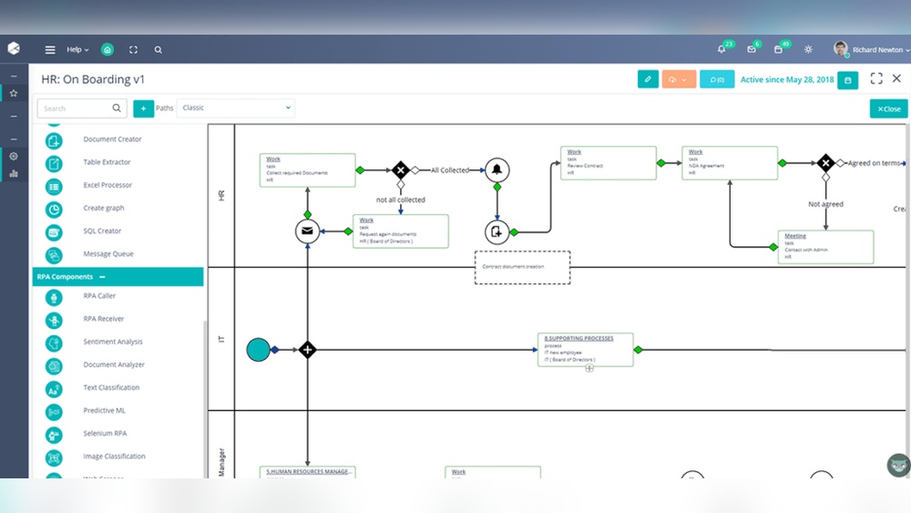Click the Agreed on terms gateway node

coord(825,163)
